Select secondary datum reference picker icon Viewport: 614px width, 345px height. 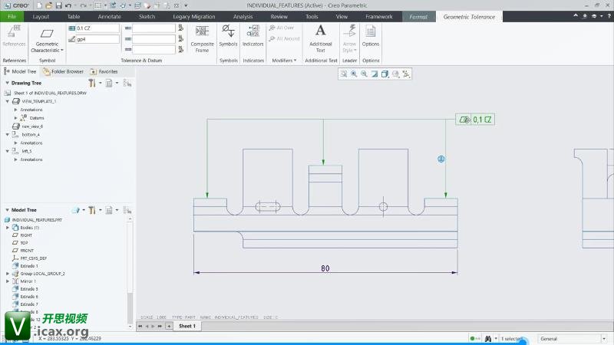[180, 39]
